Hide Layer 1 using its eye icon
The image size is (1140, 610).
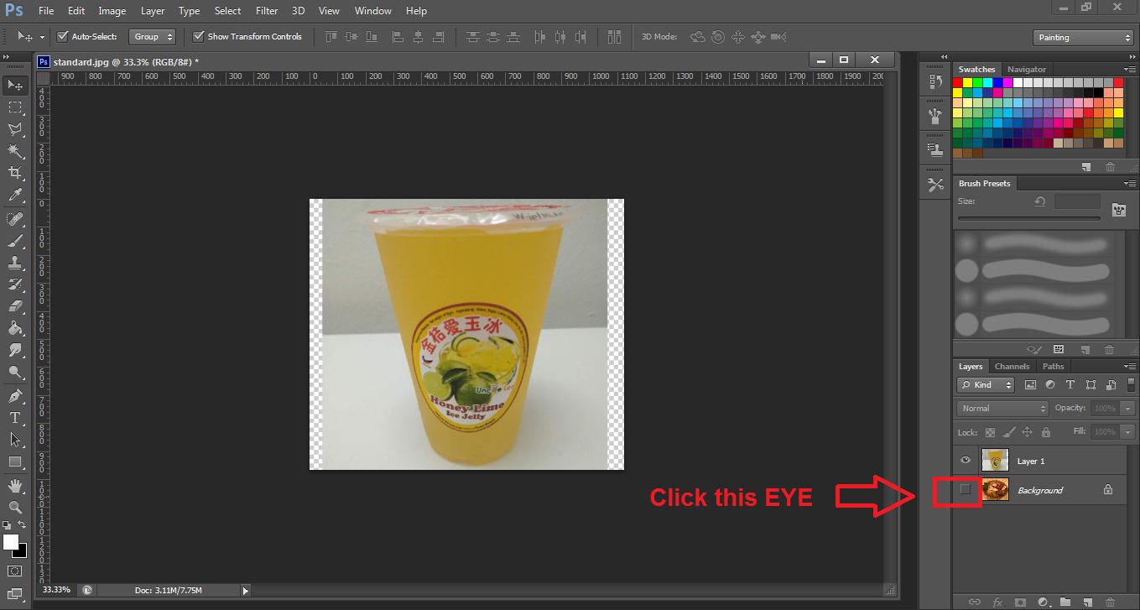point(966,461)
